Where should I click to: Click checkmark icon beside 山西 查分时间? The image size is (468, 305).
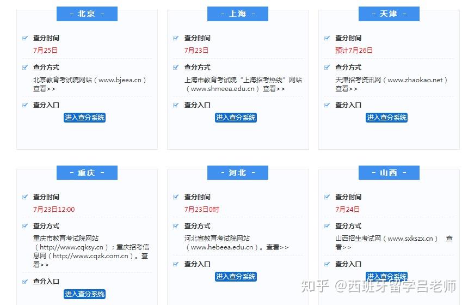pyautogui.click(x=327, y=197)
